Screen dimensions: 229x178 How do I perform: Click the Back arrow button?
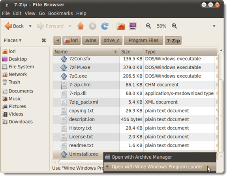(14, 26)
